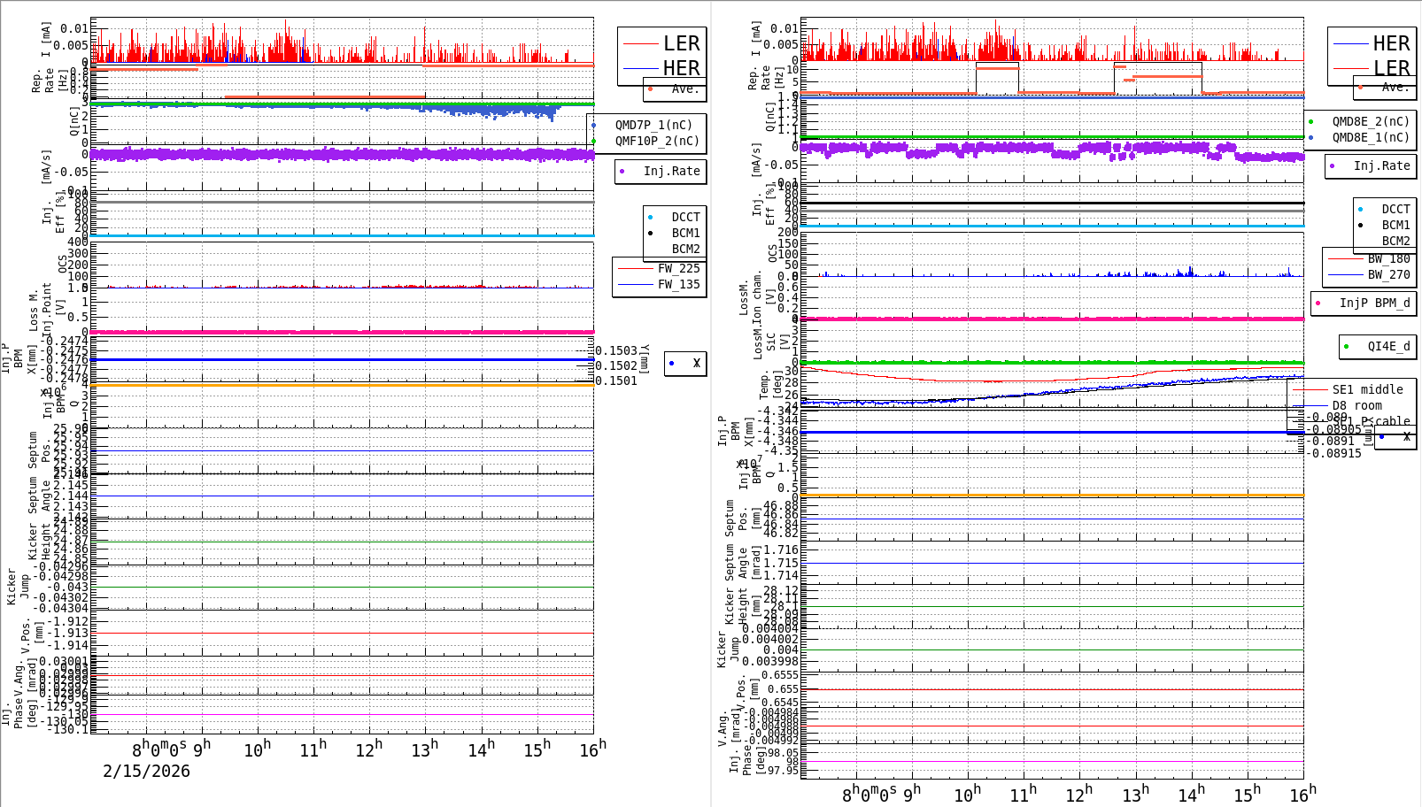Select the LER legend entry in the right plot
1422x807 pixels.
(x=1372, y=68)
